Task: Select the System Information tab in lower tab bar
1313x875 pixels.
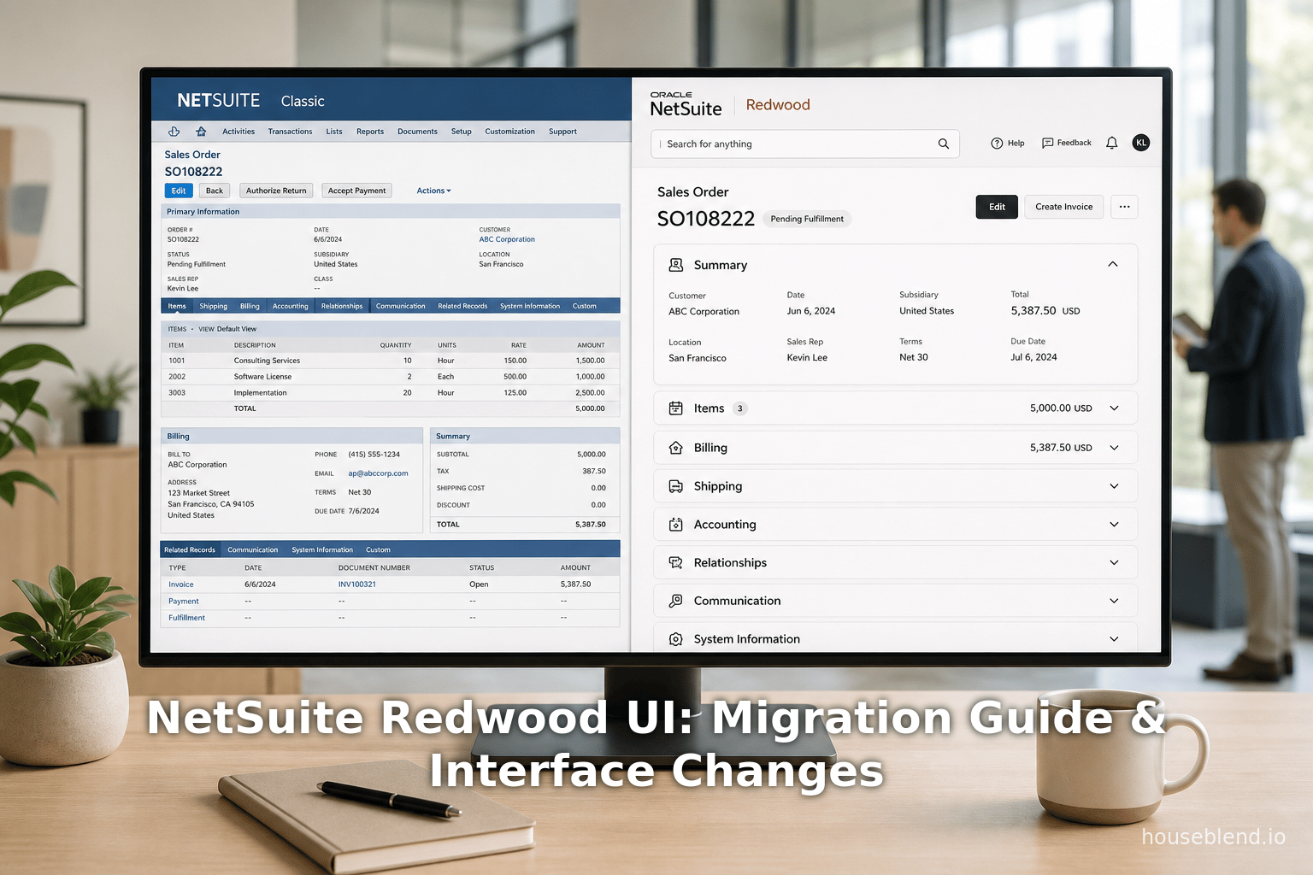Action: [x=322, y=550]
